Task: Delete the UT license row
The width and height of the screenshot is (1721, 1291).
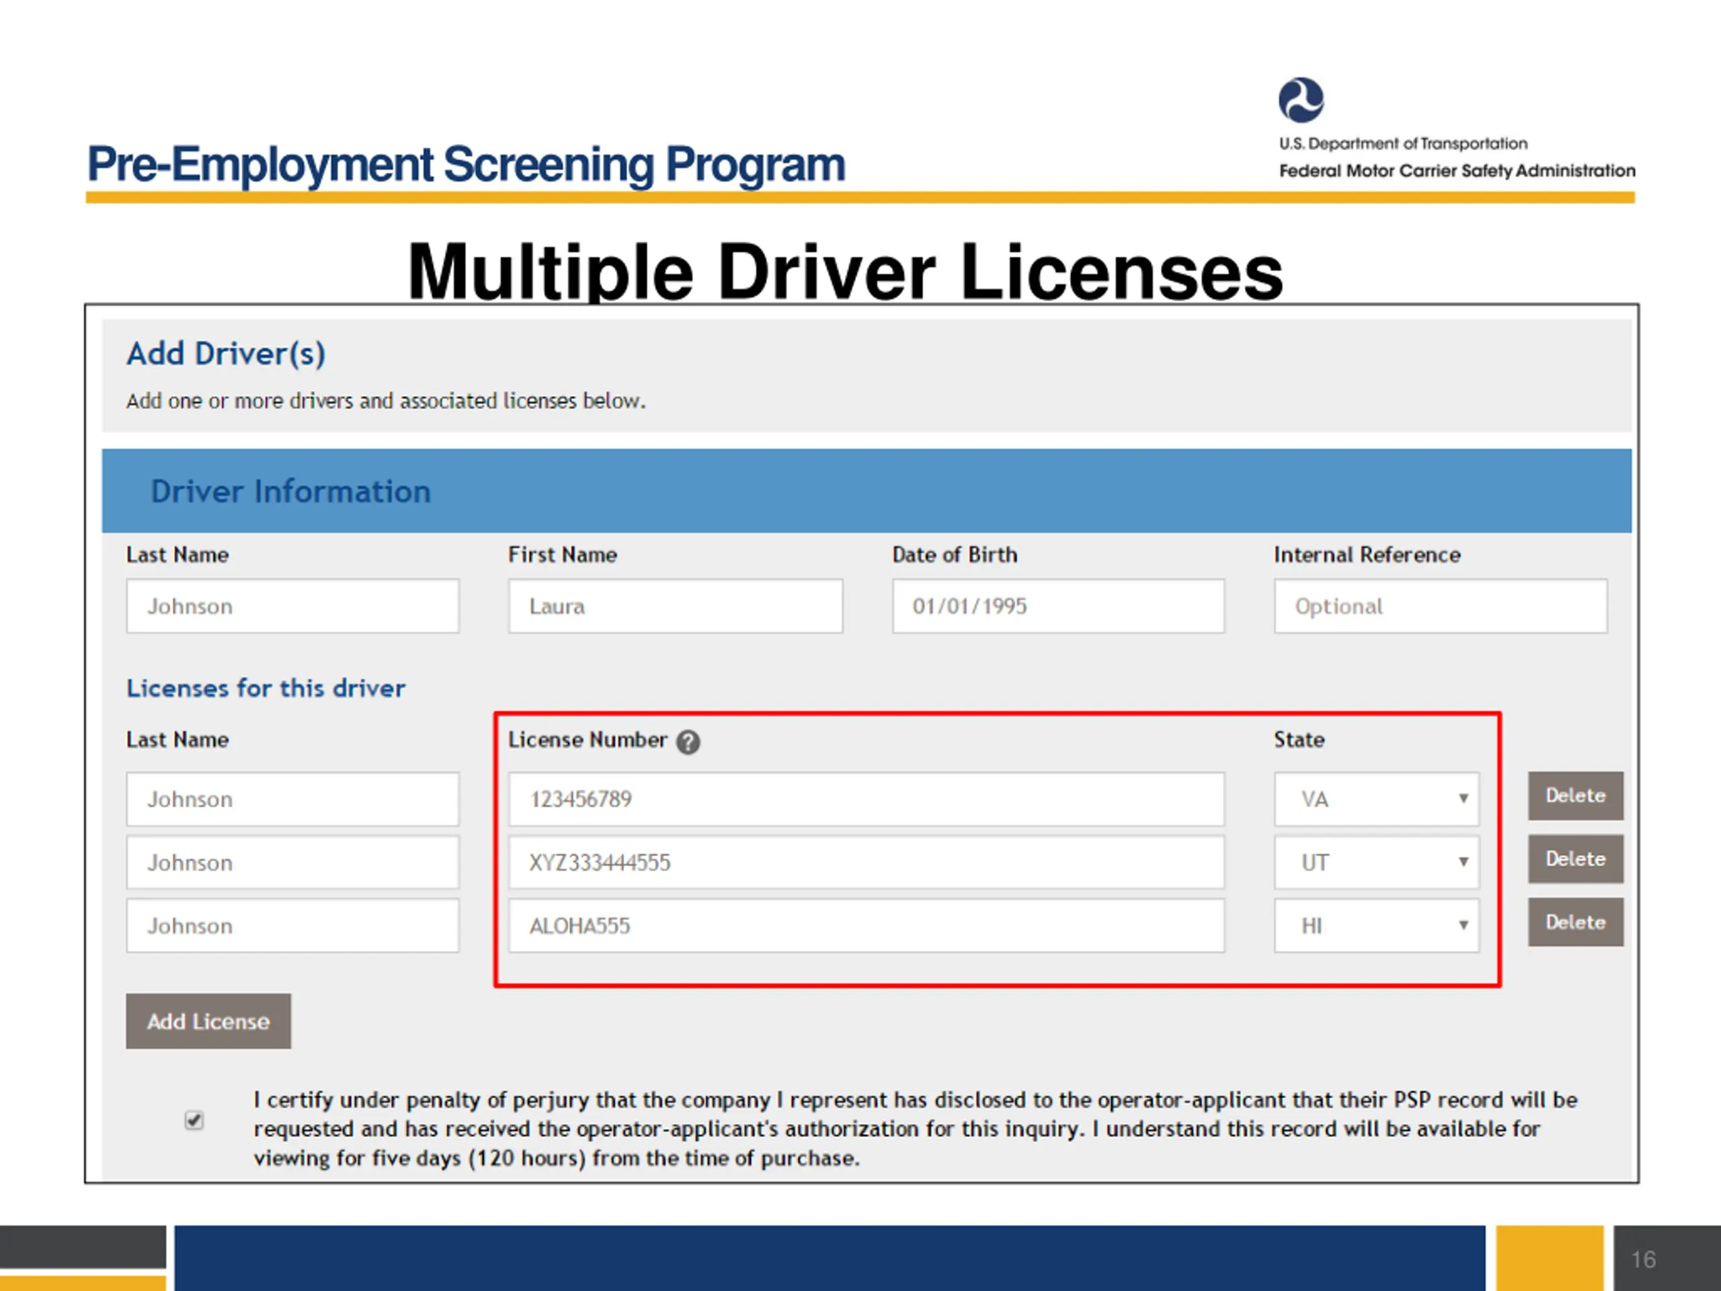Action: (x=1576, y=859)
